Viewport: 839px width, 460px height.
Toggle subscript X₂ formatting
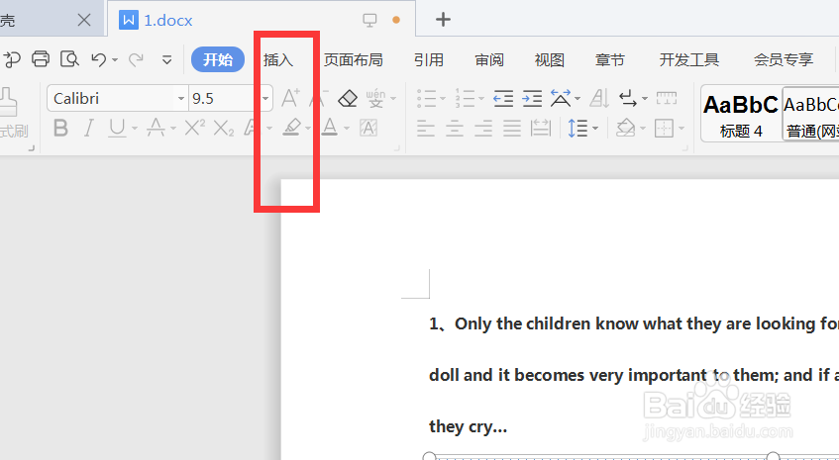tap(224, 129)
